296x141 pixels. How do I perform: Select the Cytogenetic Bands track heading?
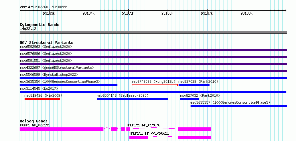pyautogui.click(x=40, y=25)
